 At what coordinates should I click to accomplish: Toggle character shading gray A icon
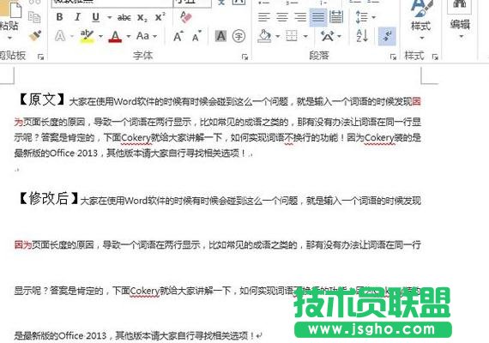[x=220, y=36]
